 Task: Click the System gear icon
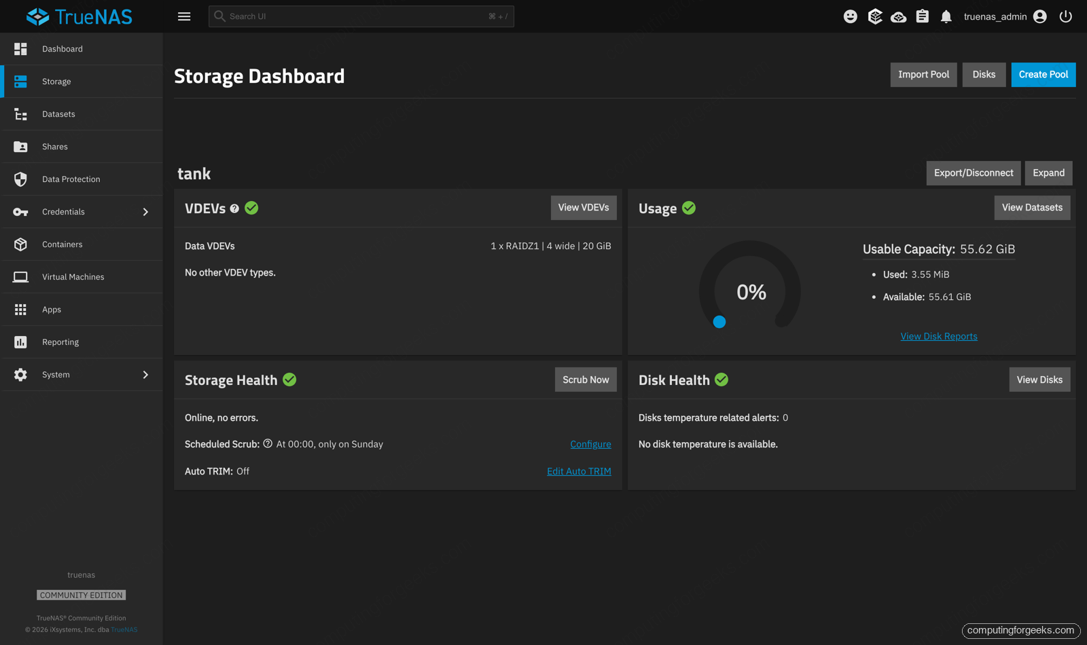point(20,375)
